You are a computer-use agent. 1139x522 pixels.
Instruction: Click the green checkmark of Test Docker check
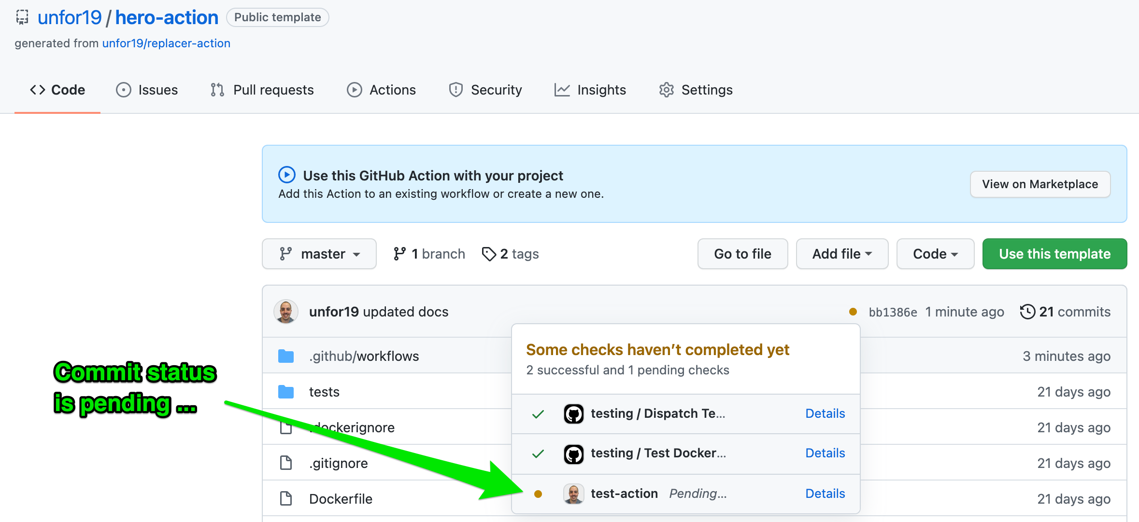(538, 453)
